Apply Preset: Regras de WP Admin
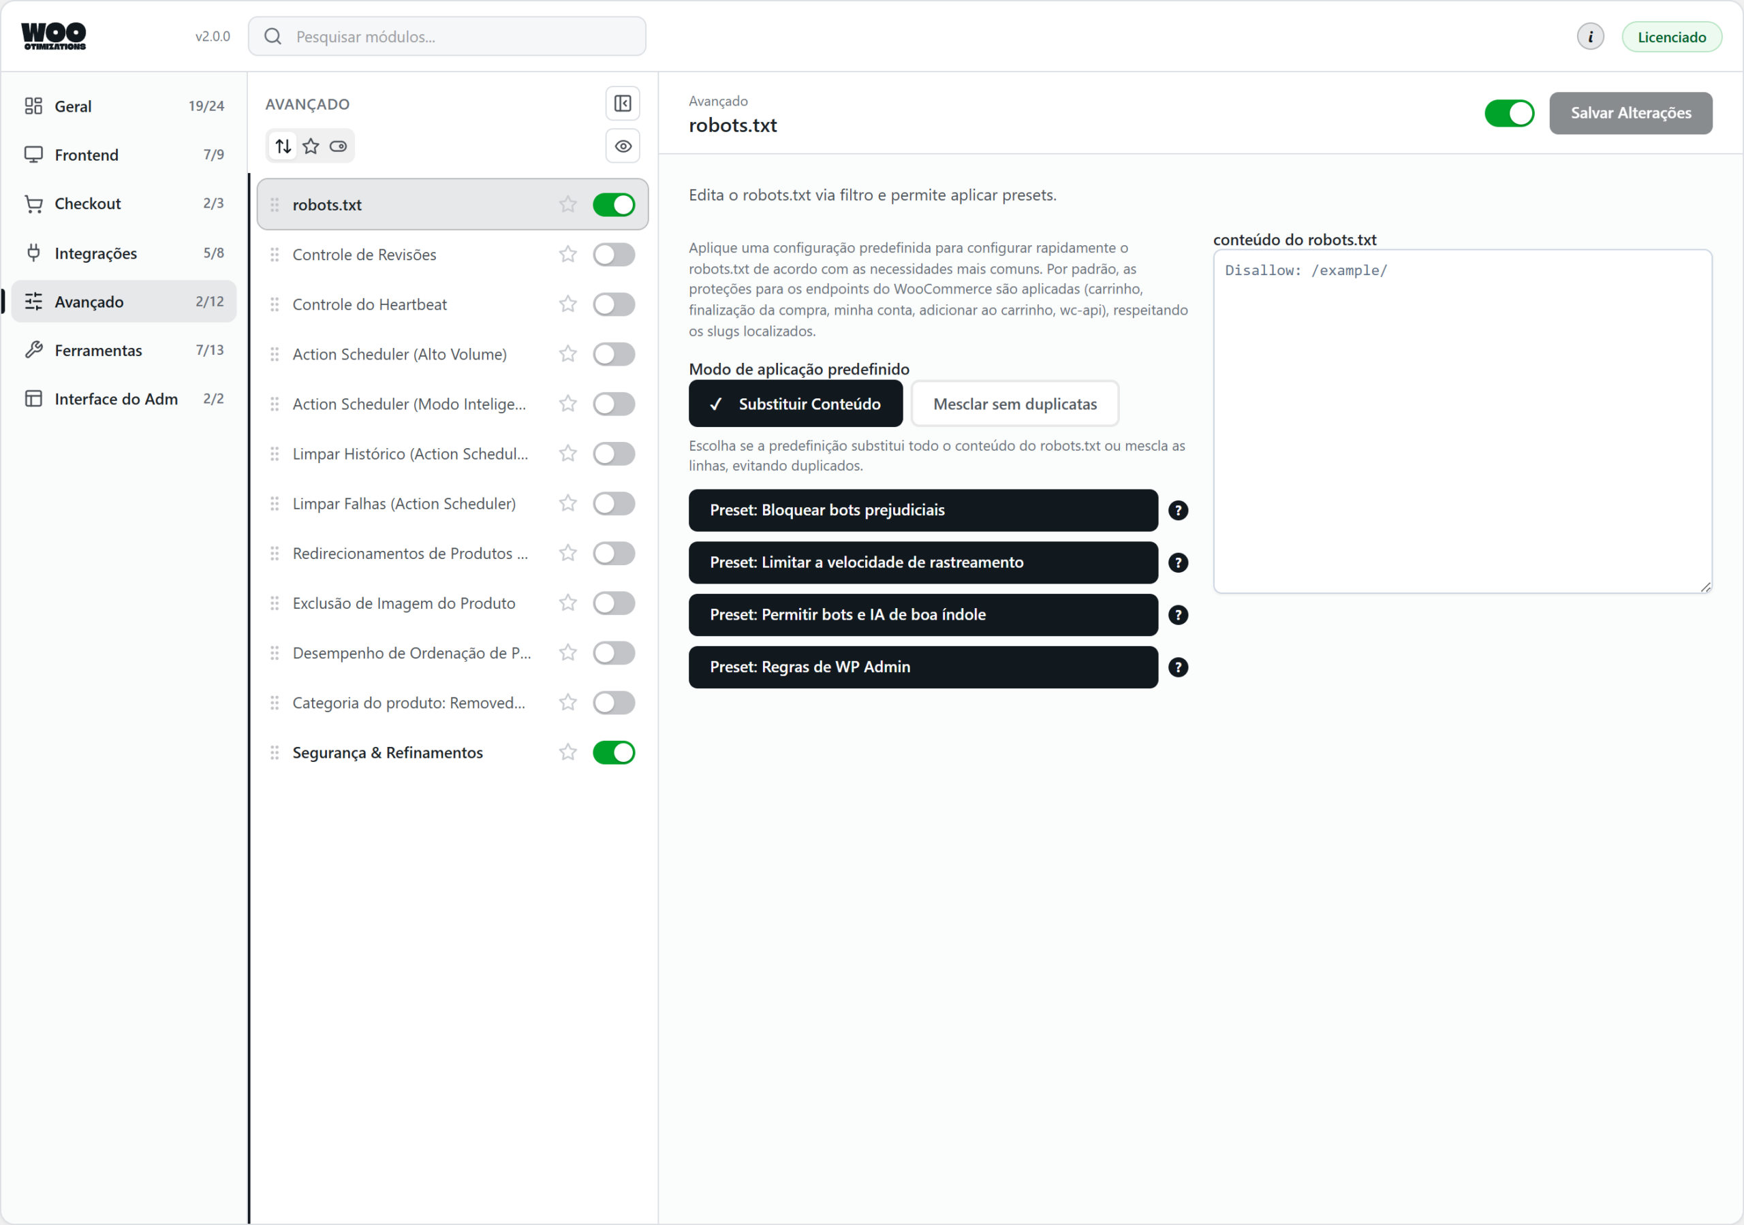The width and height of the screenshot is (1744, 1225). pos(923,667)
